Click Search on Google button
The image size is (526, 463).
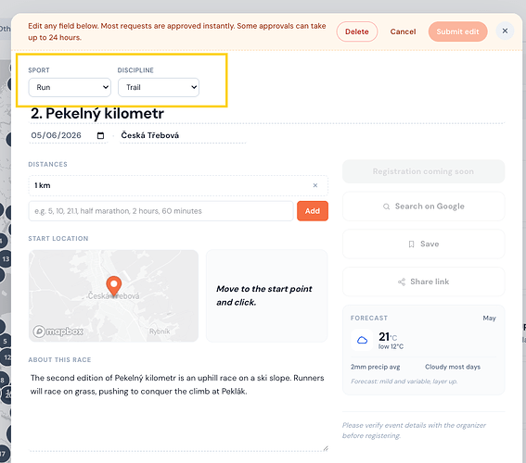423,206
